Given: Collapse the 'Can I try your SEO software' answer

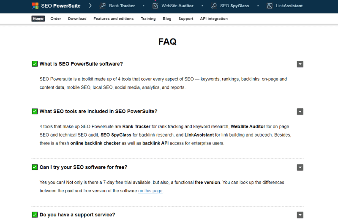Looking at the screenshot, I should point(300,167).
